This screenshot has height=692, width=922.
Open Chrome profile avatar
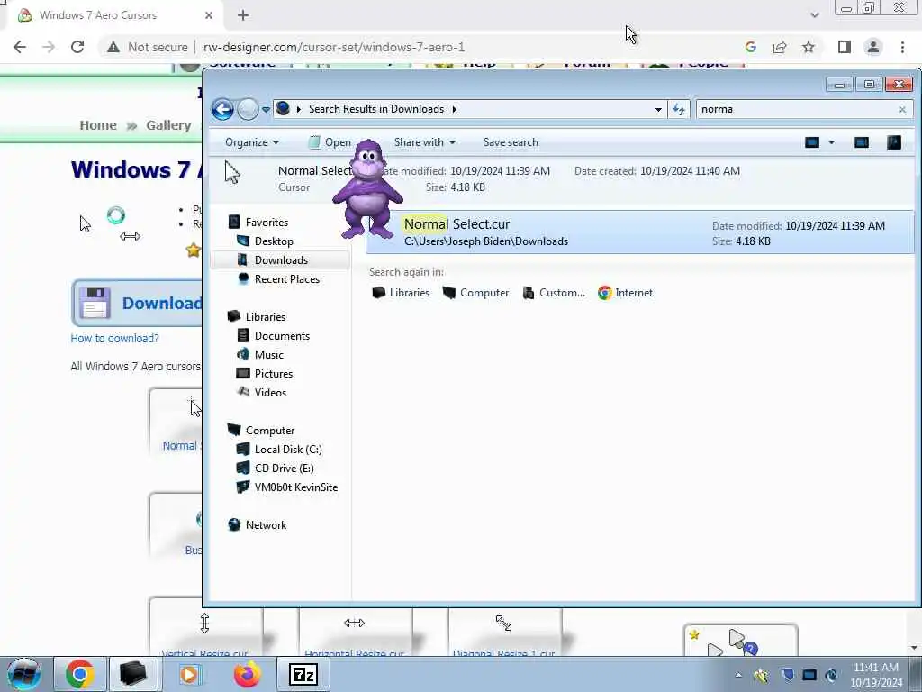[x=873, y=47]
